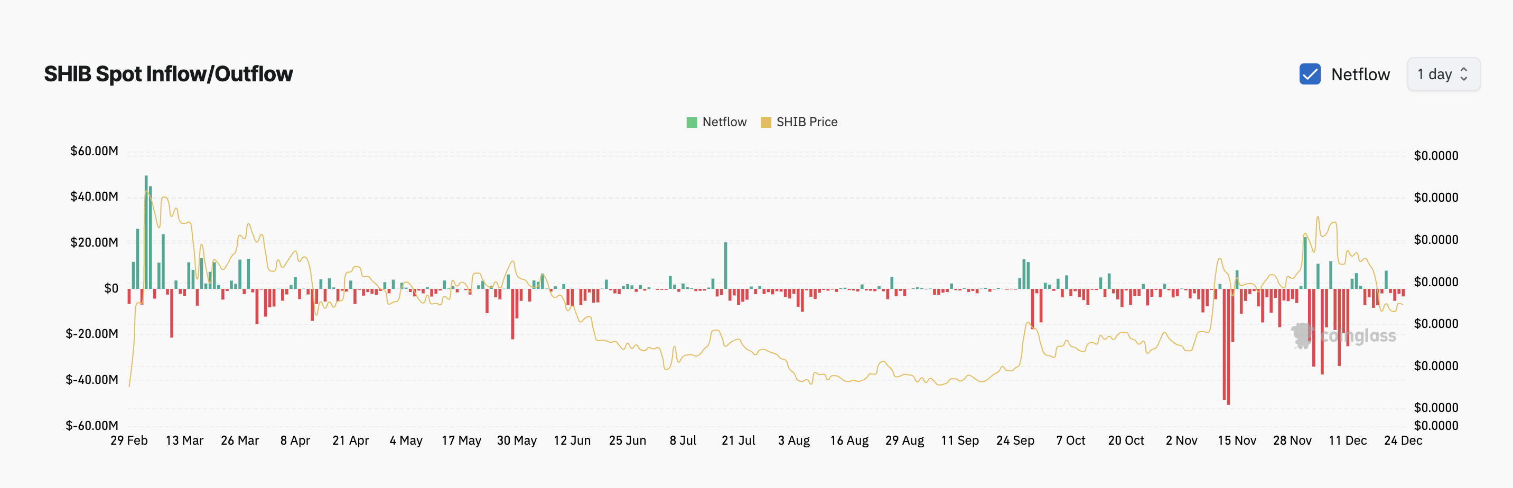Image resolution: width=1513 pixels, height=488 pixels.
Task: Select the tall green bar near 21 Jul
Action: coord(725,265)
